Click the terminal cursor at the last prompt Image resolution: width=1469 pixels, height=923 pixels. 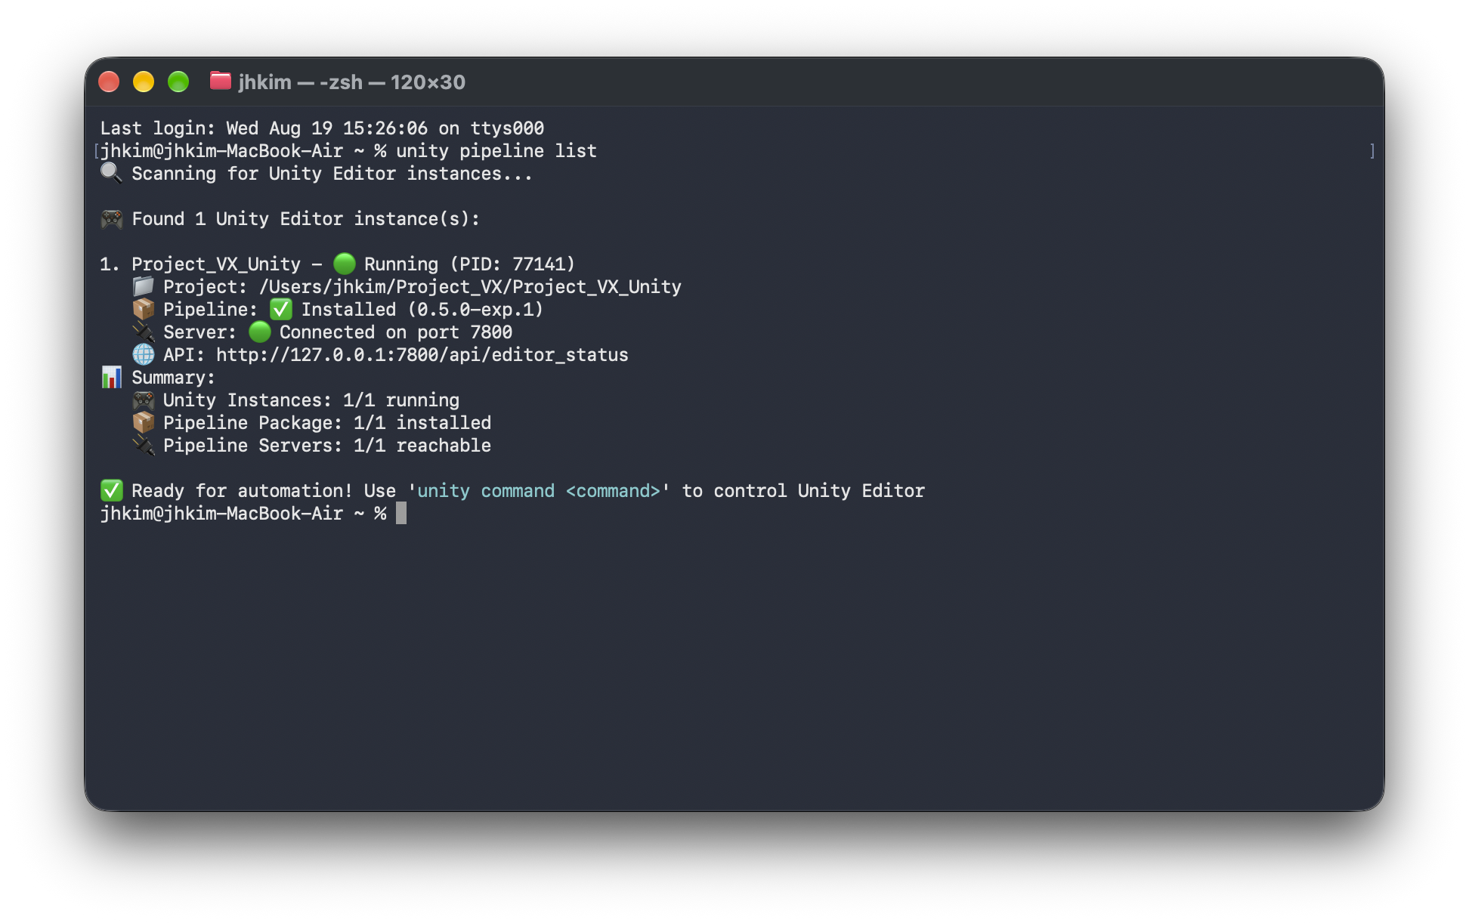(x=401, y=514)
